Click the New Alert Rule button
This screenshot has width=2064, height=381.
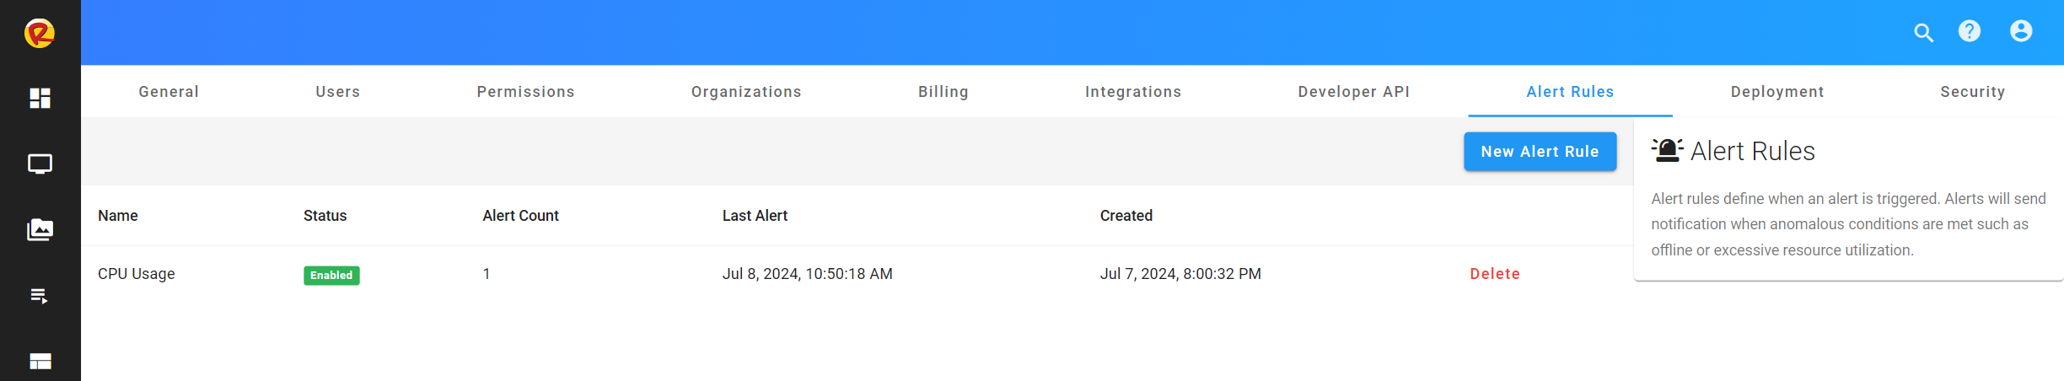tap(1540, 152)
